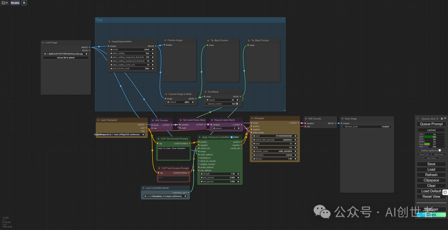Click the positive CLIP prompt text box
The height and width of the screenshot is (230, 448).
pyautogui.click(x=173, y=152)
